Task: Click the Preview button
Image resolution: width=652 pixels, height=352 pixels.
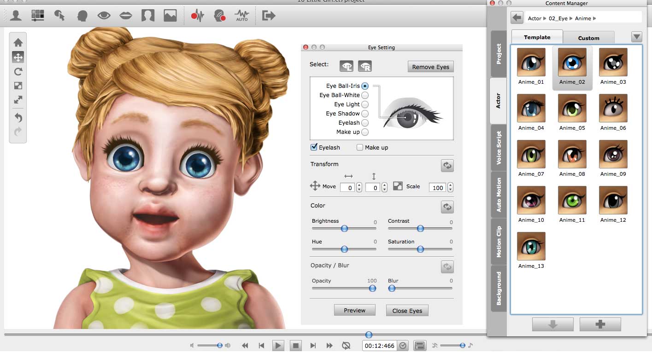Action: [355, 310]
